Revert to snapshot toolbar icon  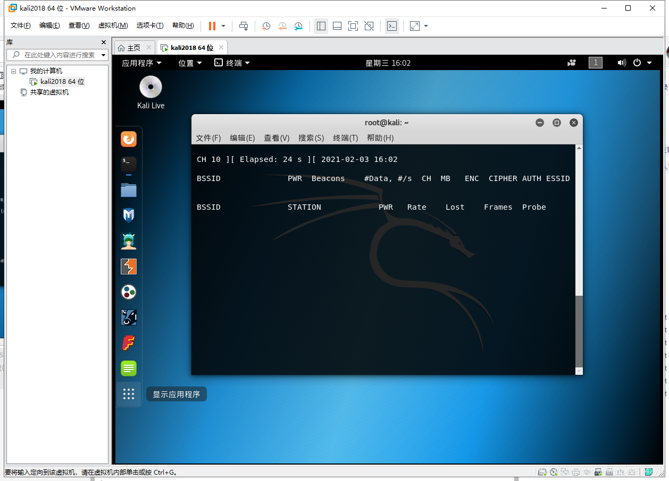point(282,26)
